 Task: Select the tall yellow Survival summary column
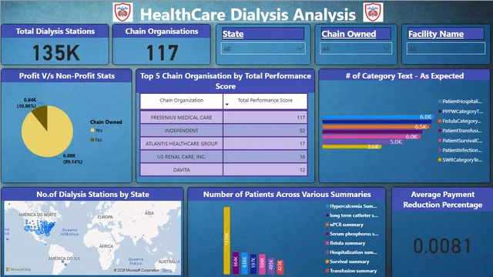point(226,241)
